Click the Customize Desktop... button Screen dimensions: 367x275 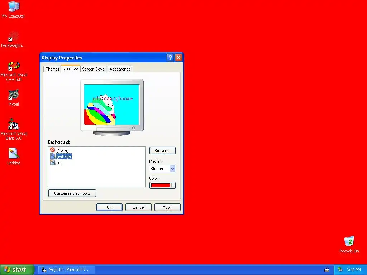[72, 193]
